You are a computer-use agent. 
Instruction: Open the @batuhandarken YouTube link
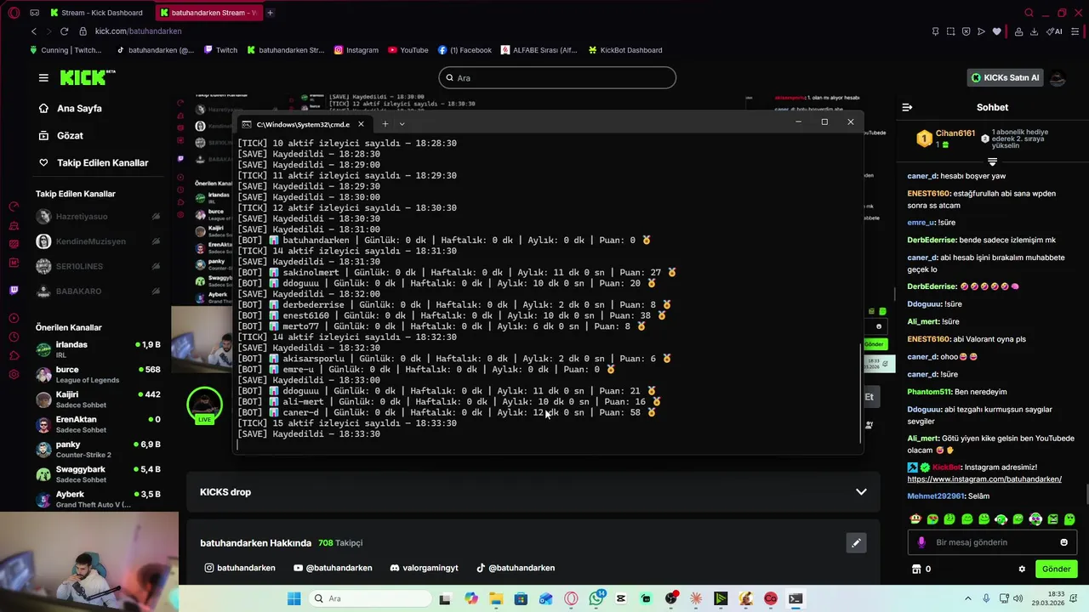point(333,568)
